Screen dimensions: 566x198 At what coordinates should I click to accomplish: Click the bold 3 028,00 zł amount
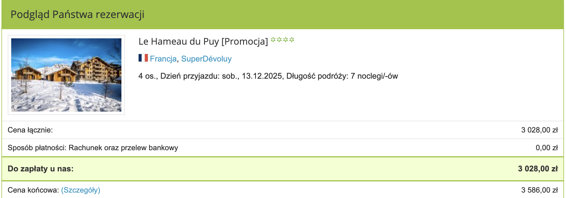[538, 169]
